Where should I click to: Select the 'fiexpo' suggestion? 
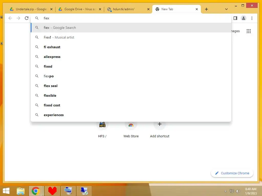[131, 76]
